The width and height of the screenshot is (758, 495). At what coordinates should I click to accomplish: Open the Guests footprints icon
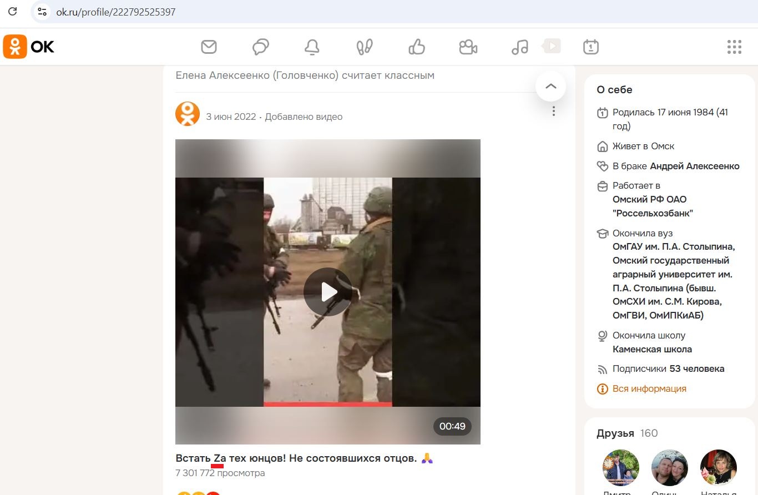pos(364,47)
